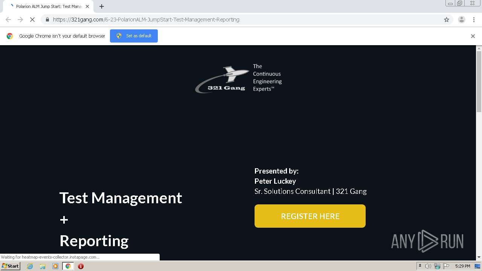The height and width of the screenshot is (271, 482).
Task: Click the 5:29 PM clock
Action: [462, 266]
